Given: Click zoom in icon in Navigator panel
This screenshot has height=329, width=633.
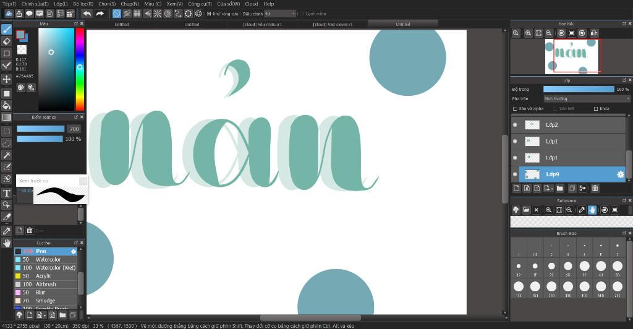Looking at the screenshot, I should click(528, 33).
